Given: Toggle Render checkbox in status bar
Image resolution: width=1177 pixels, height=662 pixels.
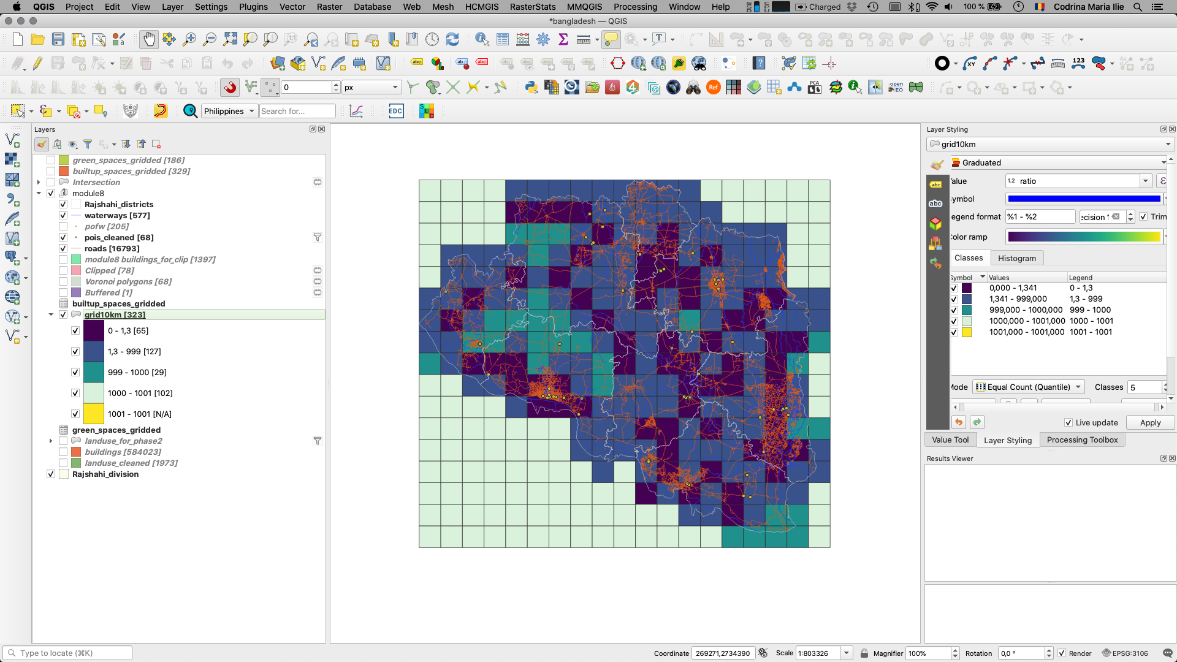Looking at the screenshot, I should [1062, 653].
